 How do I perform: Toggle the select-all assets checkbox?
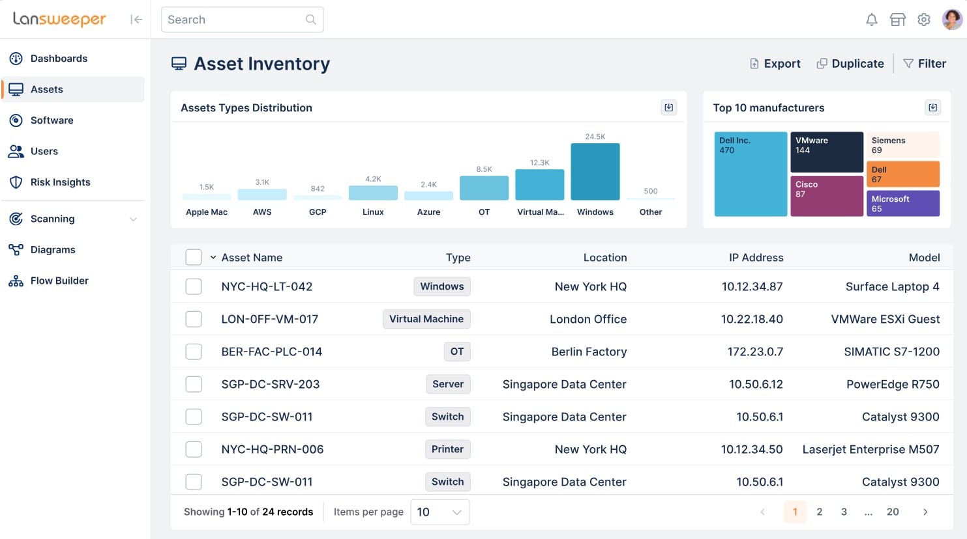tap(194, 257)
